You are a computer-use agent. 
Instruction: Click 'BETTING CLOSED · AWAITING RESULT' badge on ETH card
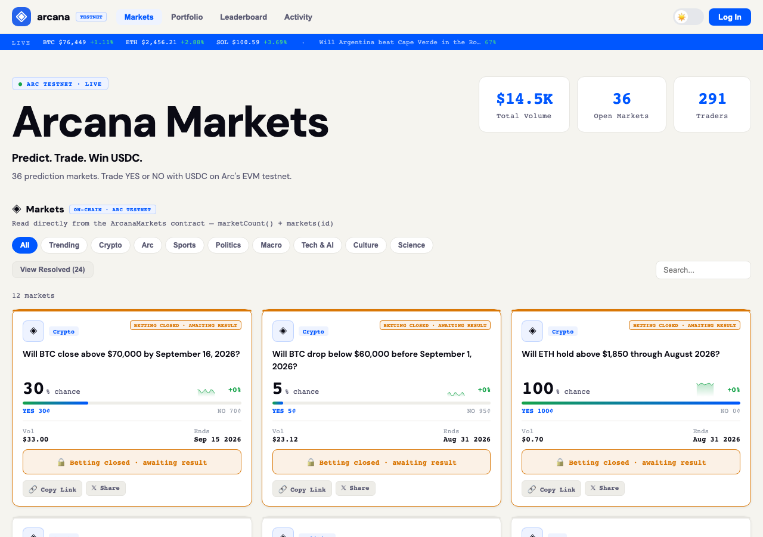click(684, 325)
